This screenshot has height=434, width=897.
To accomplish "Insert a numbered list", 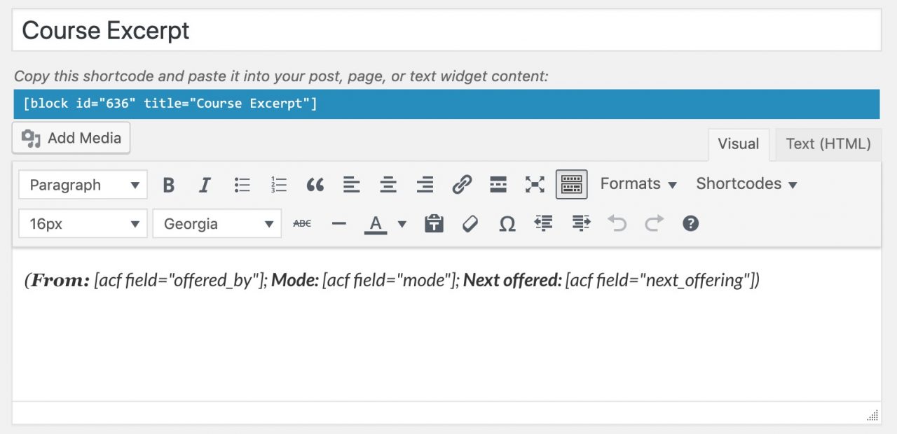I will click(278, 184).
